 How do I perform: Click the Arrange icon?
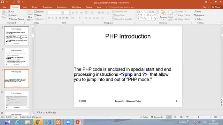click(x=163, y=13)
